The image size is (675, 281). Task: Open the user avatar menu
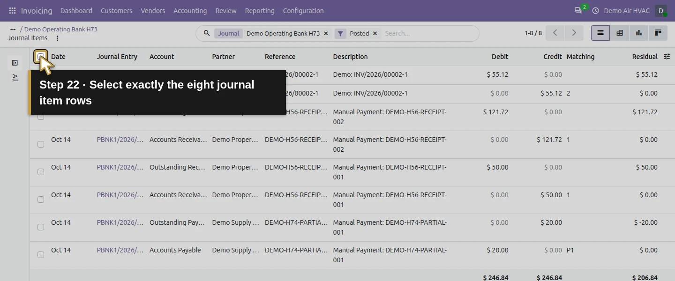click(x=661, y=10)
